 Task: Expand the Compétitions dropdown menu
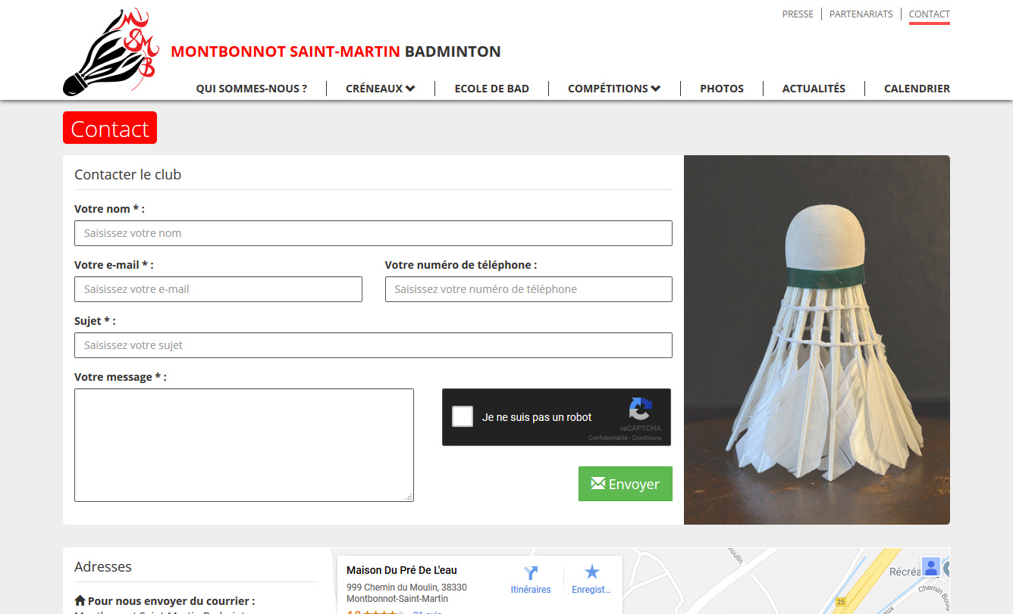pyautogui.click(x=614, y=89)
